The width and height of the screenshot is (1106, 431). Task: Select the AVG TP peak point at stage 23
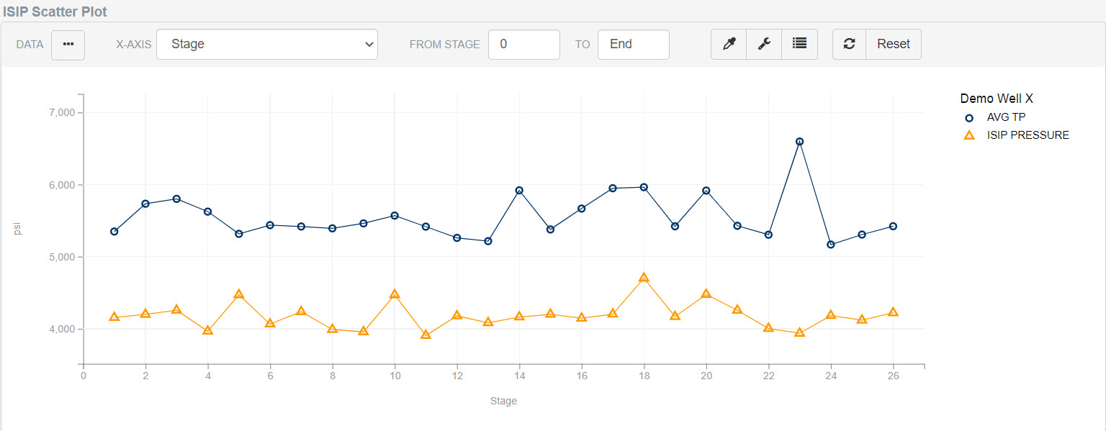click(799, 142)
